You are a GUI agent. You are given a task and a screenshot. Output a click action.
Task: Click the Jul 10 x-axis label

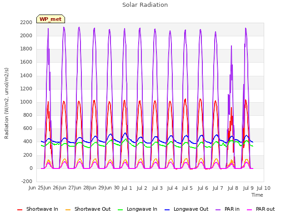(264, 188)
